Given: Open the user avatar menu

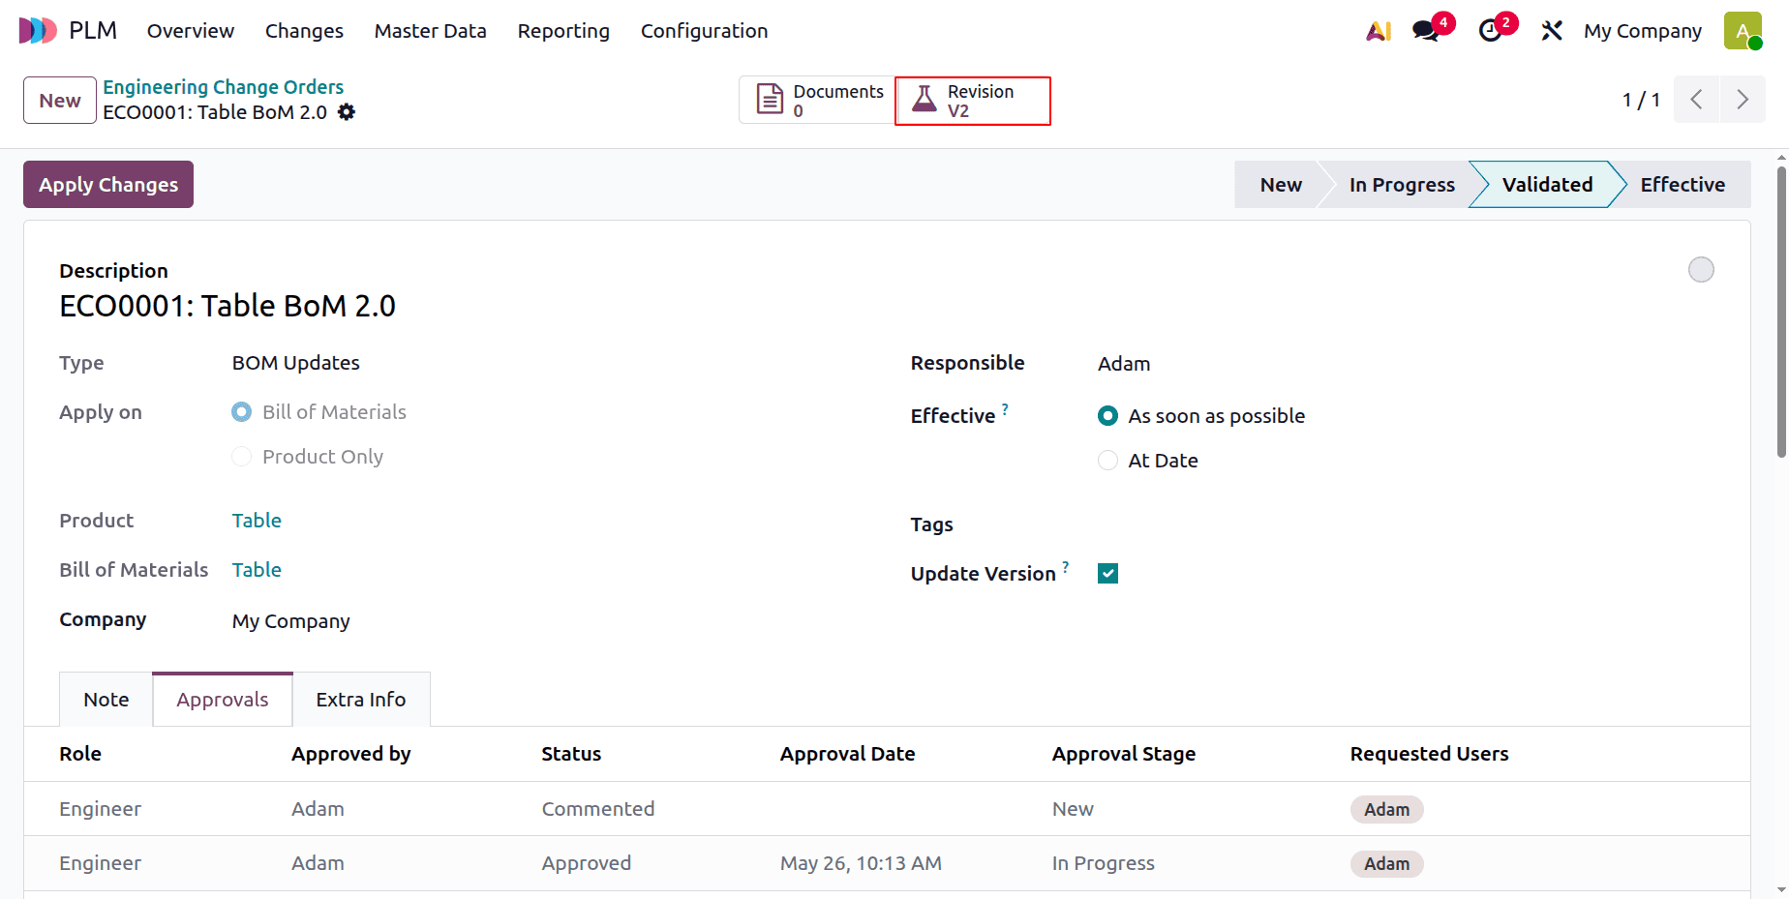Looking at the screenshot, I should 1743,31.
